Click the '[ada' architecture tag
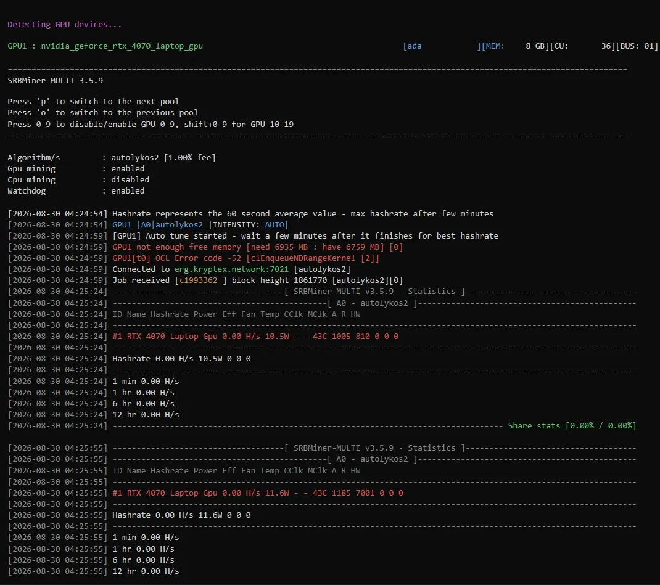 coord(412,46)
